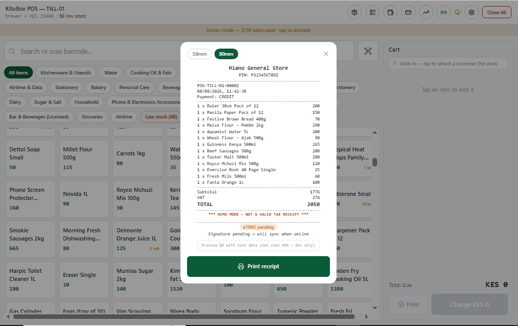Screen dimensions: 518x326
Task: Select Airtime & Data category
Action: (x=26, y=88)
